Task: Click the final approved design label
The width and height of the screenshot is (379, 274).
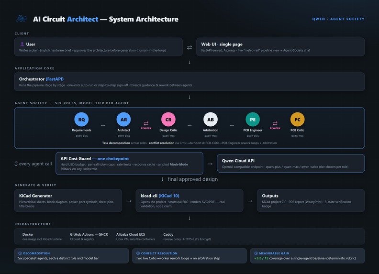Action: 193,179
